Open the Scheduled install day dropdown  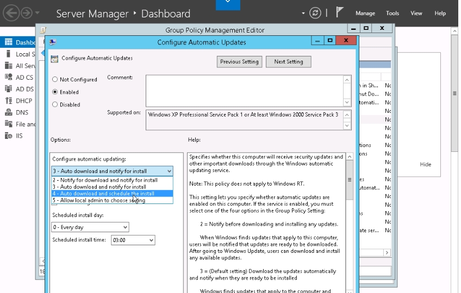pos(90,227)
